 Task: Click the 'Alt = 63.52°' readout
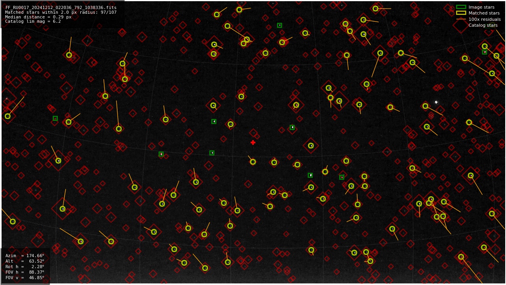pos(25,261)
